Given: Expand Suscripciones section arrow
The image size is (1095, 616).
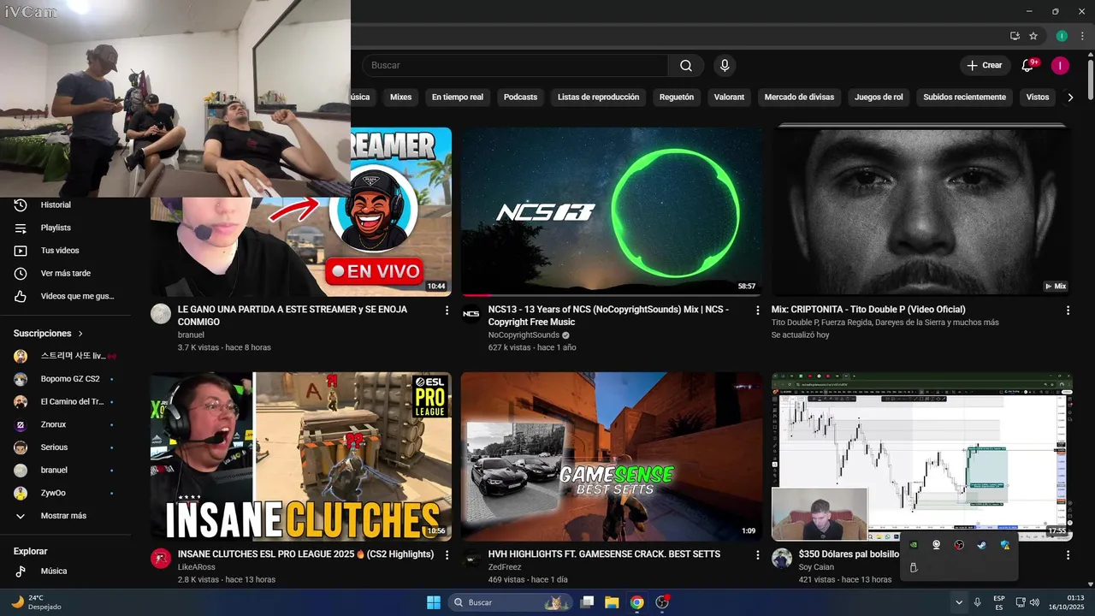Looking at the screenshot, I should [80, 334].
